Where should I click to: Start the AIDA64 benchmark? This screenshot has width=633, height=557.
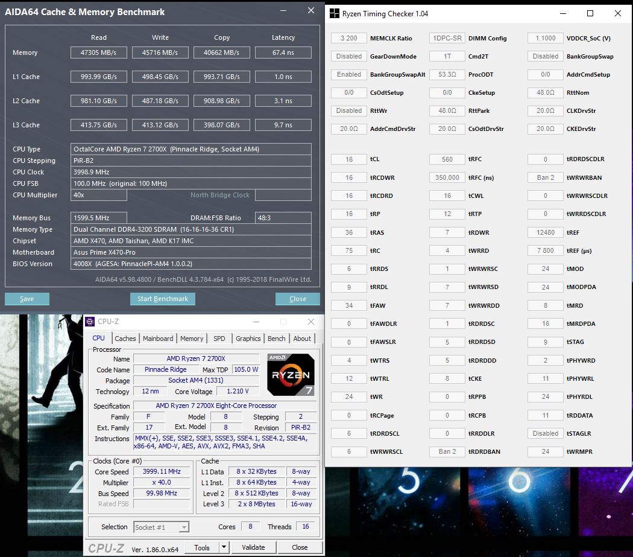[x=163, y=299]
